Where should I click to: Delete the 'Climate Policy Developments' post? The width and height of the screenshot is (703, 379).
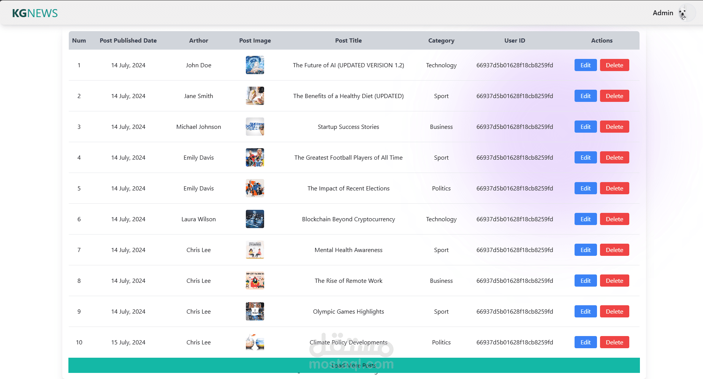[x=614, y=342]
